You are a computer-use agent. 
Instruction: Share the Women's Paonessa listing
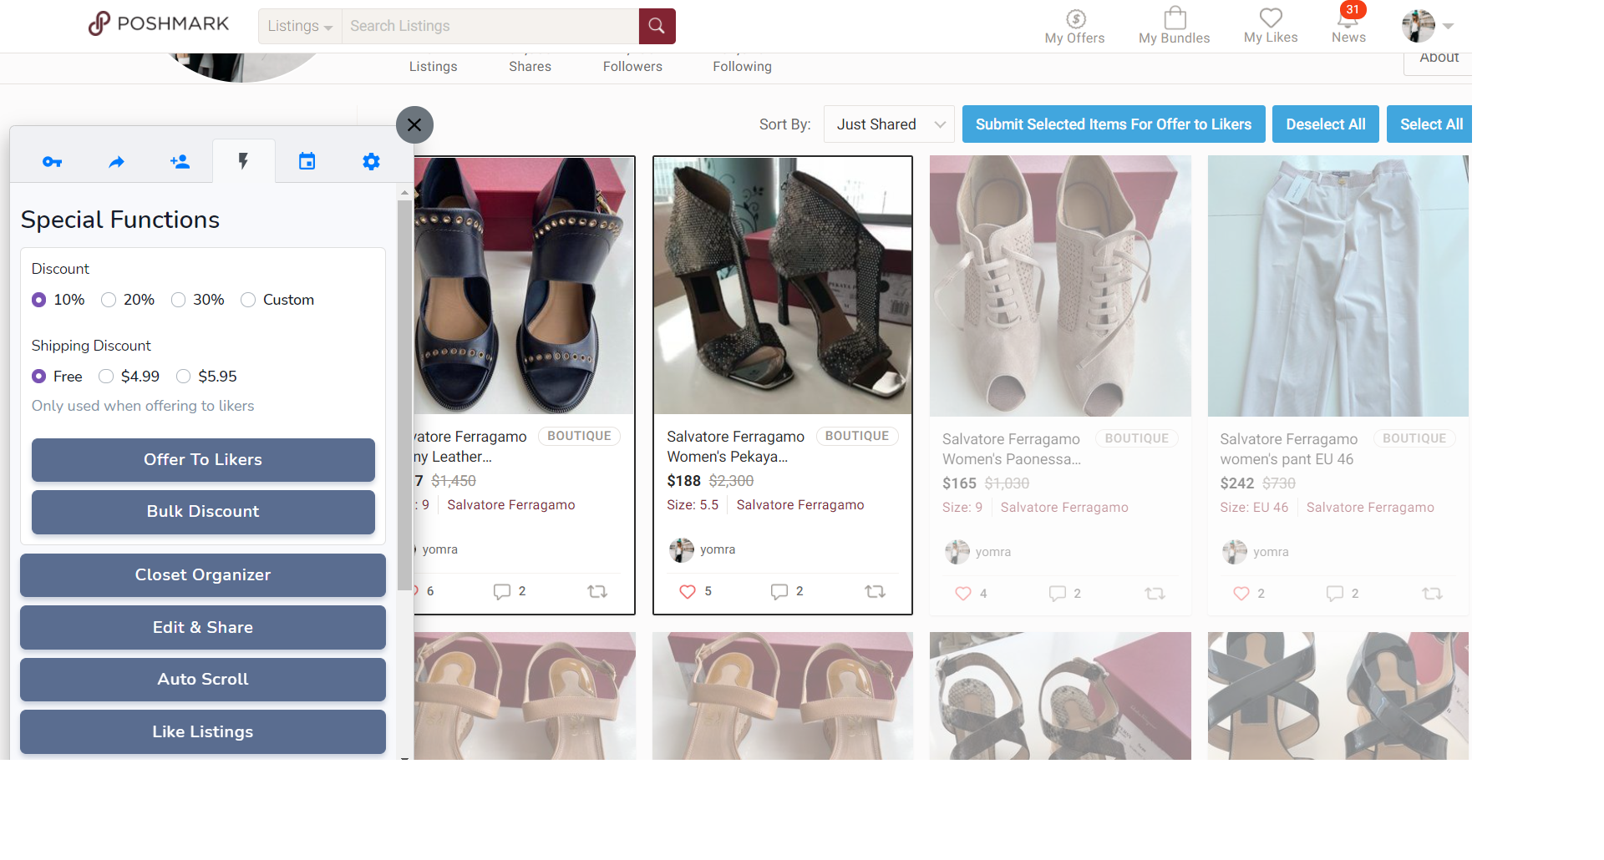[x=1155, y=594]
